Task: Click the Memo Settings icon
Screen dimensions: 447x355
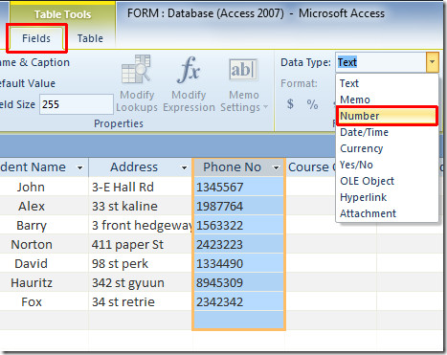Action: pos(243,70)
